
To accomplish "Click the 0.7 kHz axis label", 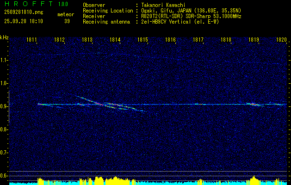I will tap(3, 153).
